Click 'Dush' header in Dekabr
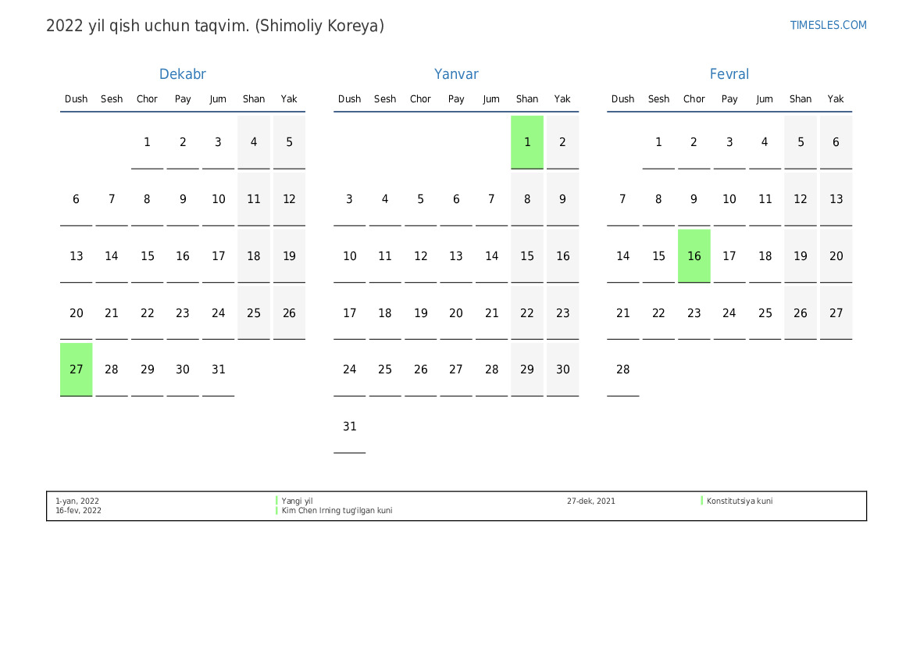The height and width of the screenshot is (646, 913). coord(77,99)
